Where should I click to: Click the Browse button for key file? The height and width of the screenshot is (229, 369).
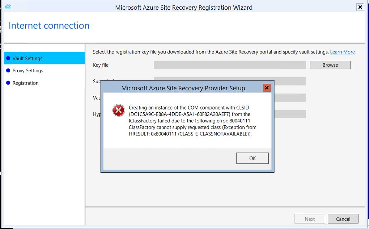tap(330, 65)
